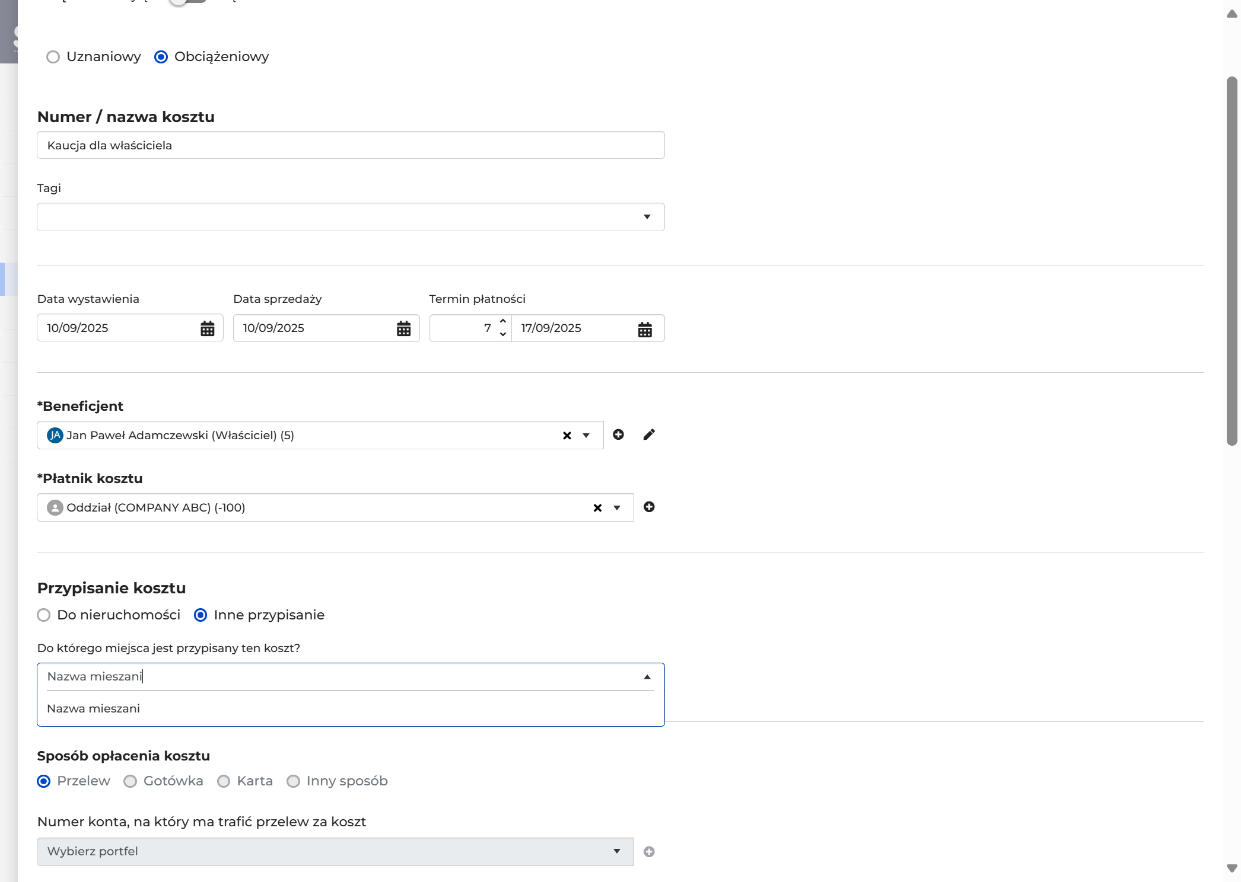
Task: Add new Płatnik kosztu with plus icon
Action: [x=649, y=507]
